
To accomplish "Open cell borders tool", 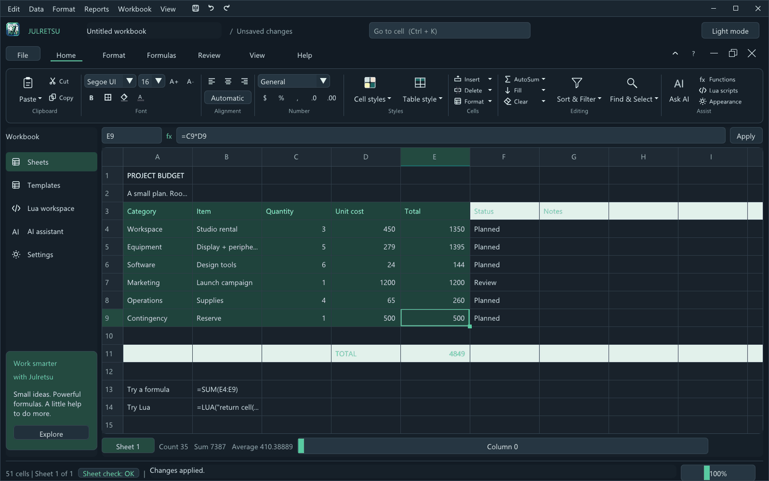I will click(x=108, y=98).
